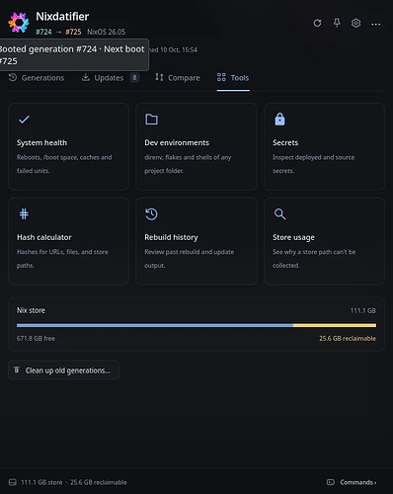Viewport: 393px width, 494px height.
Task: Select the Tools tab
Action: [x=233, y=78]
